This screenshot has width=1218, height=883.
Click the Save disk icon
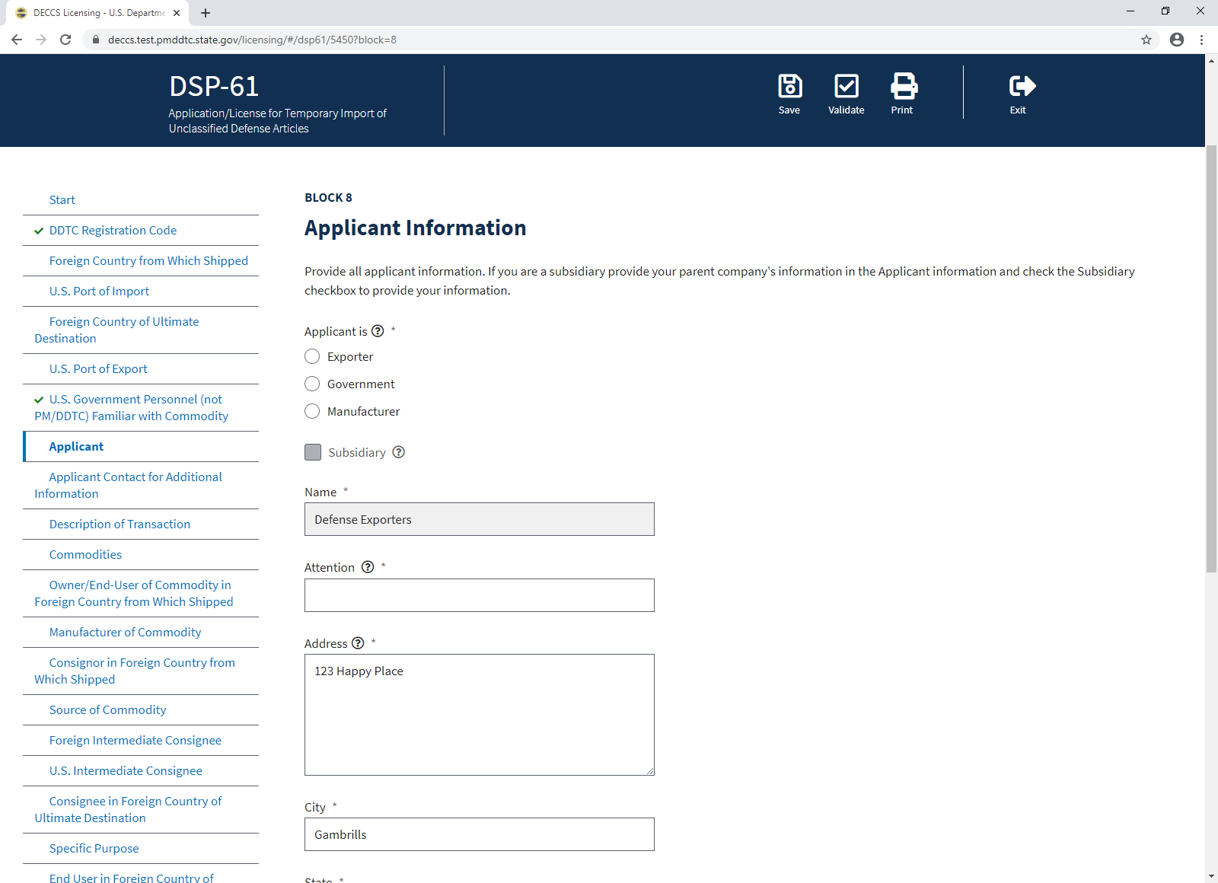click(789, 86)
